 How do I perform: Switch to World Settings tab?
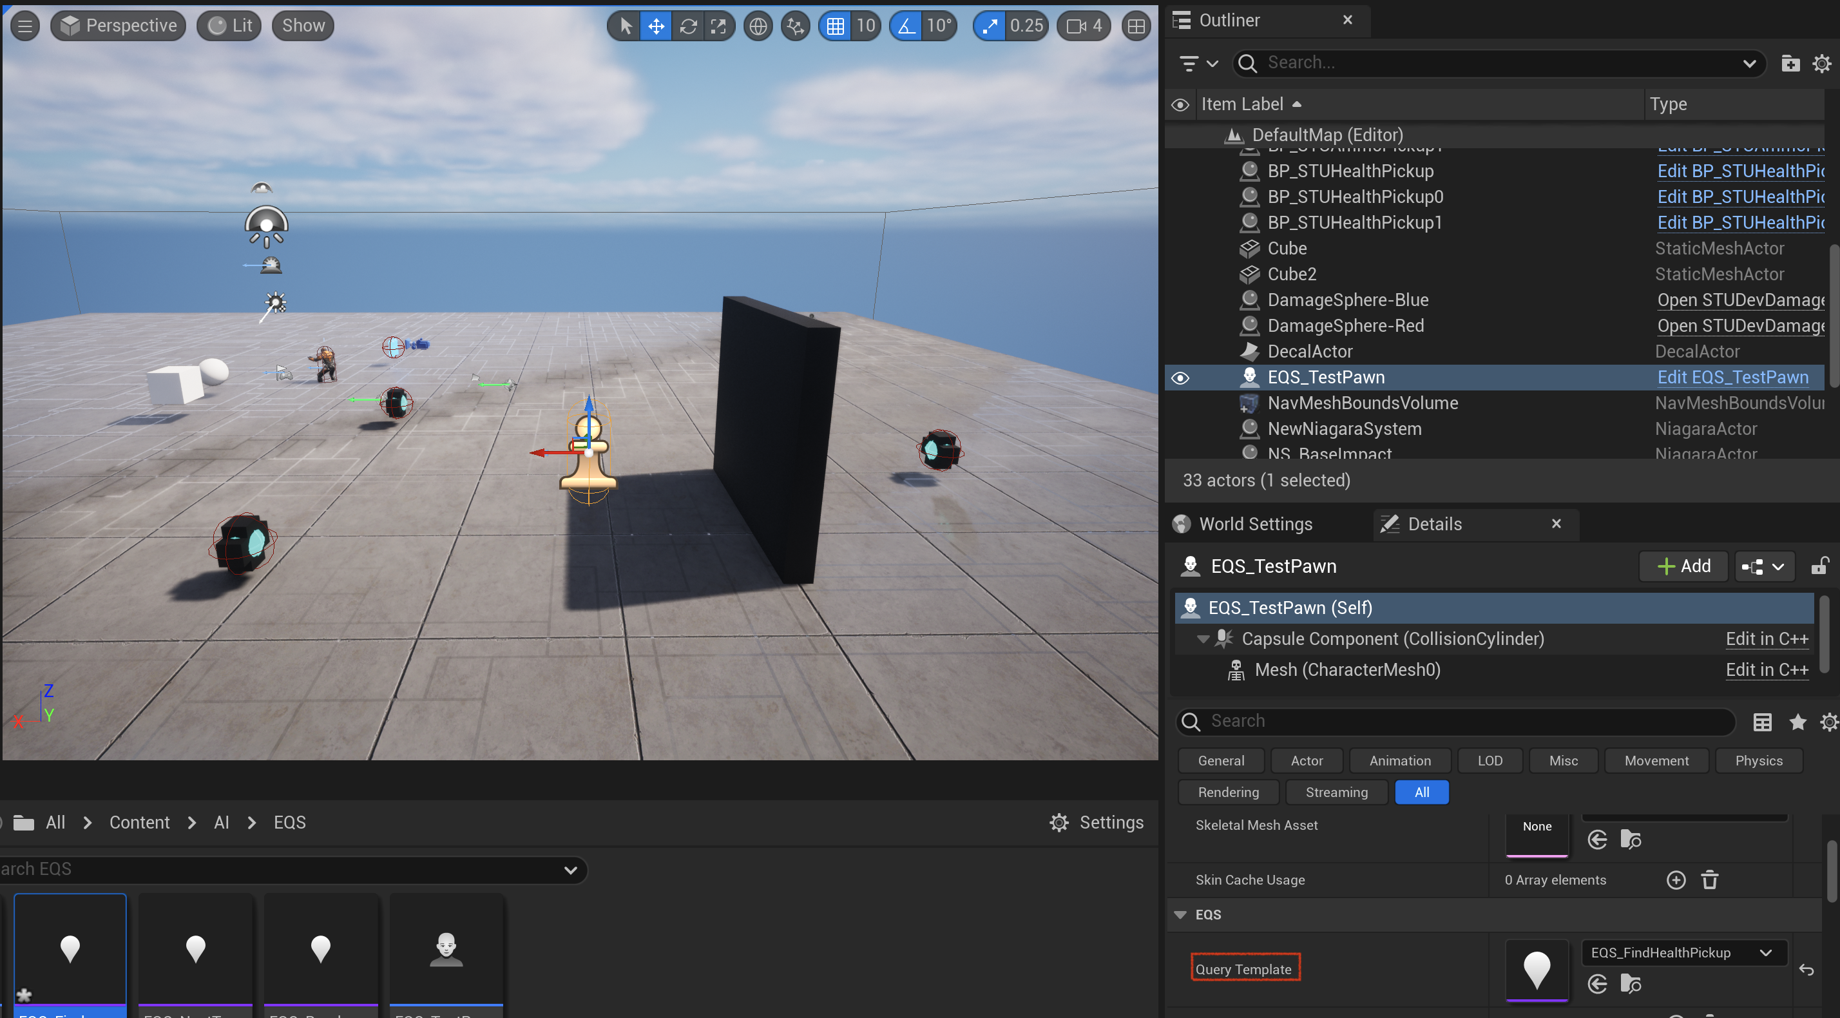[1255, 524]
